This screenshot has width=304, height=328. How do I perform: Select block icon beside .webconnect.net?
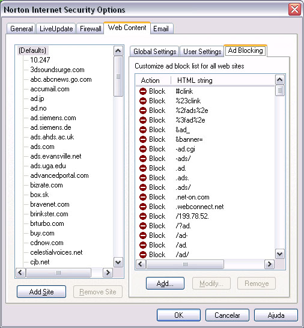pos(143,207)
